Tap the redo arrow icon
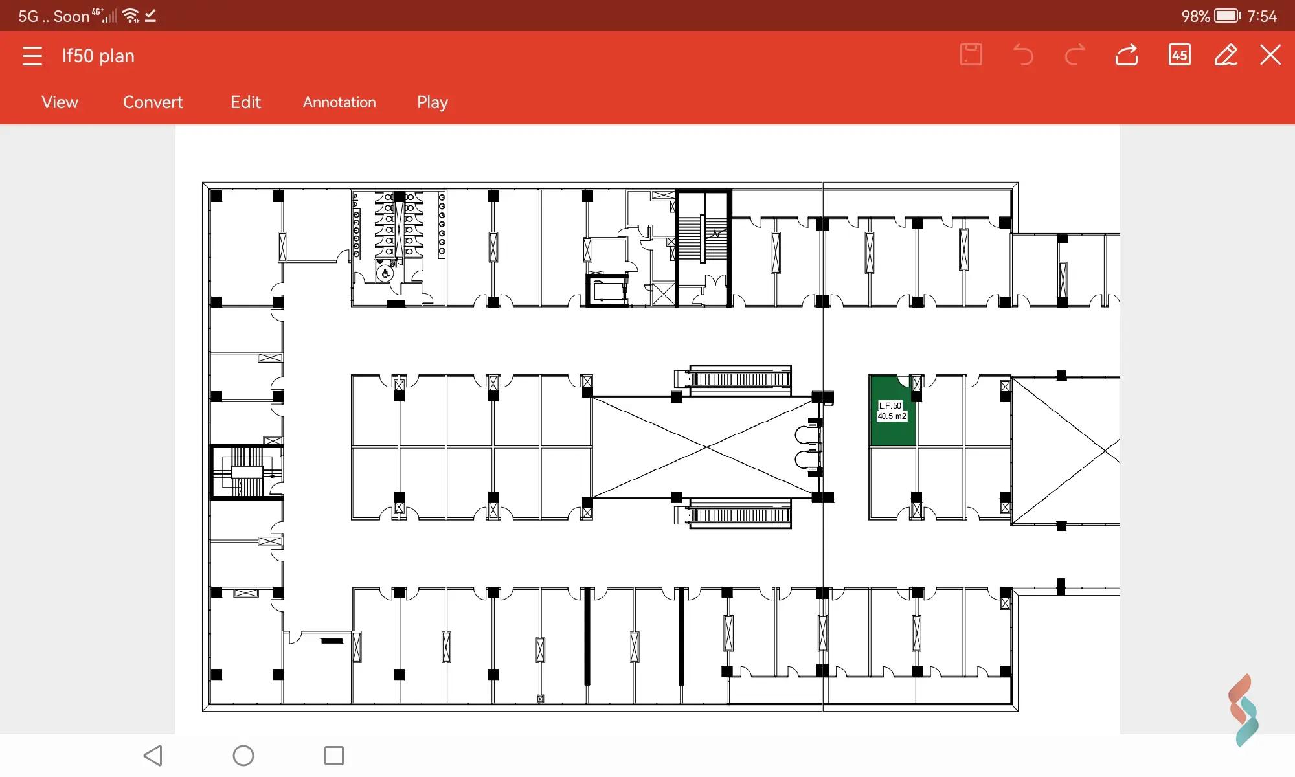The height and width of the screenshot is (777, 1295). (1075, 55)
